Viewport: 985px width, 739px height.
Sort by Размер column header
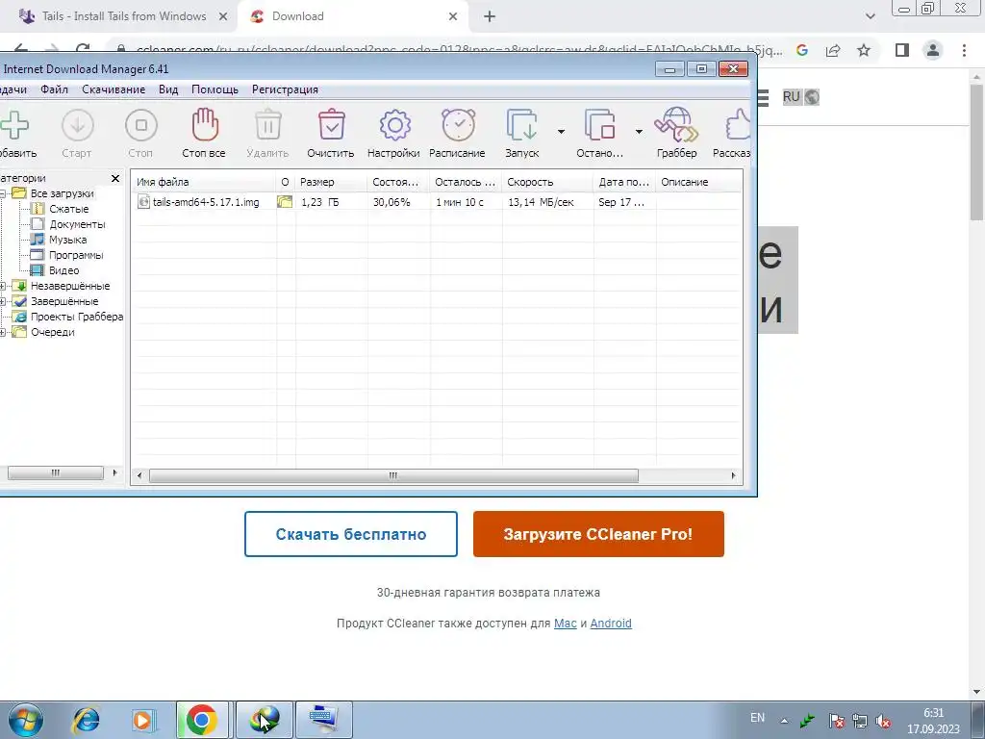(x=332, y=182)
